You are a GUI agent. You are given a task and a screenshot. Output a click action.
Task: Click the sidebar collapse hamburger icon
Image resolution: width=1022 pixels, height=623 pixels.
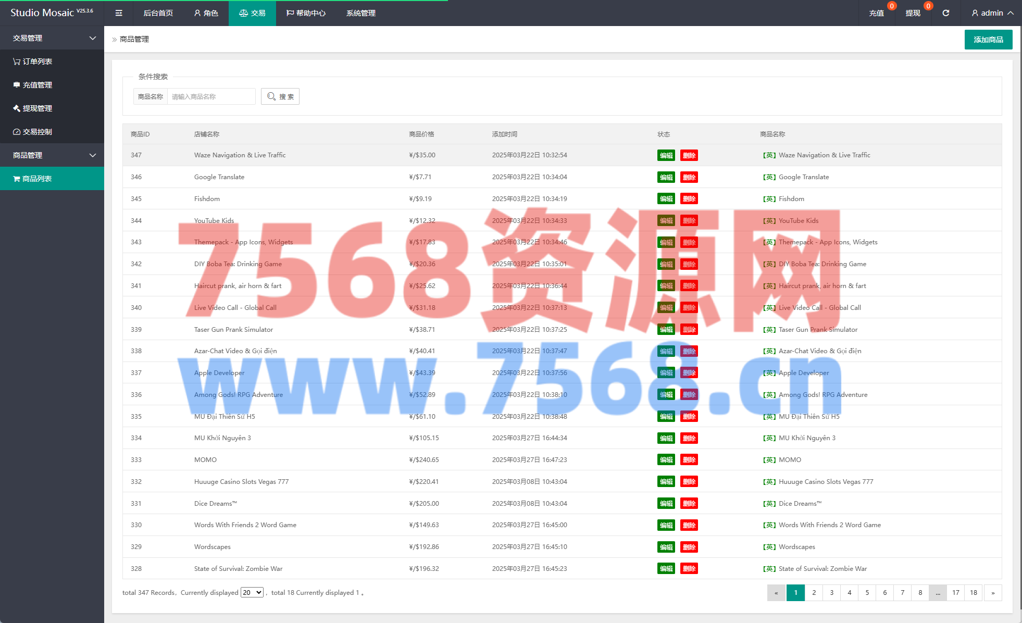119,13
